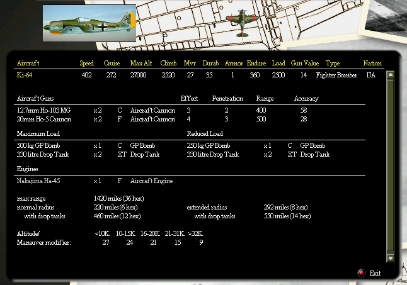Select the Ki-64 aircraft name

point(25,75)
